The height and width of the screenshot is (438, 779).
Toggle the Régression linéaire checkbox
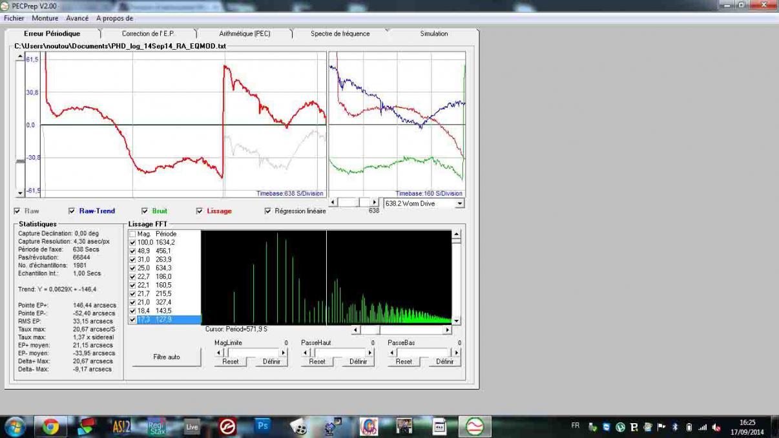pyautogui.click(x=267, y=211)
